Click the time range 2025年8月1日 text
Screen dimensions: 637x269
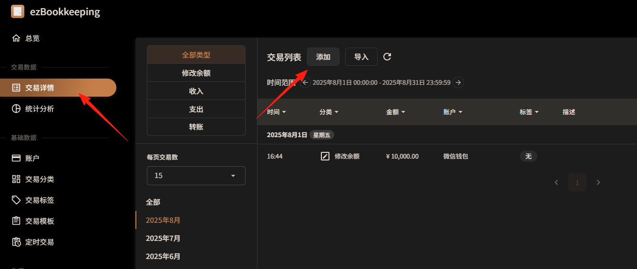point(381,82)
